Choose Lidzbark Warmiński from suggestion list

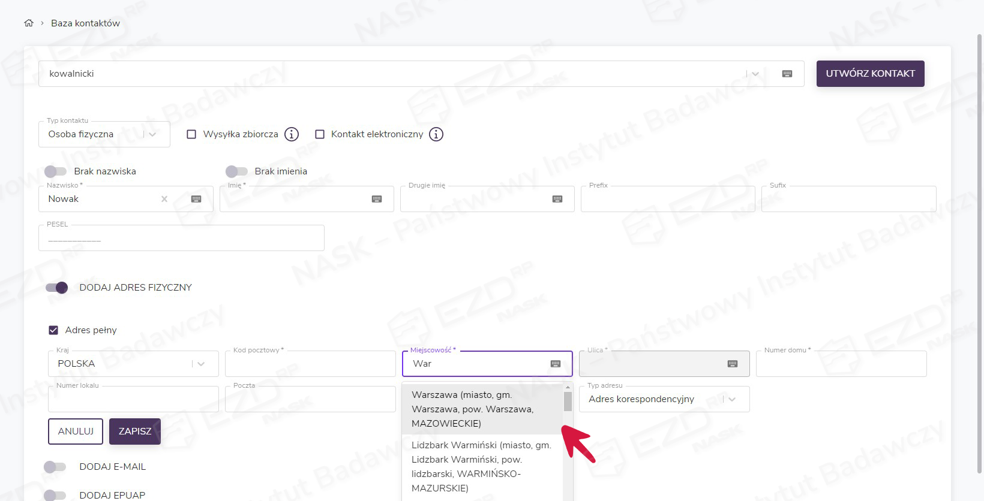(480, 466)
